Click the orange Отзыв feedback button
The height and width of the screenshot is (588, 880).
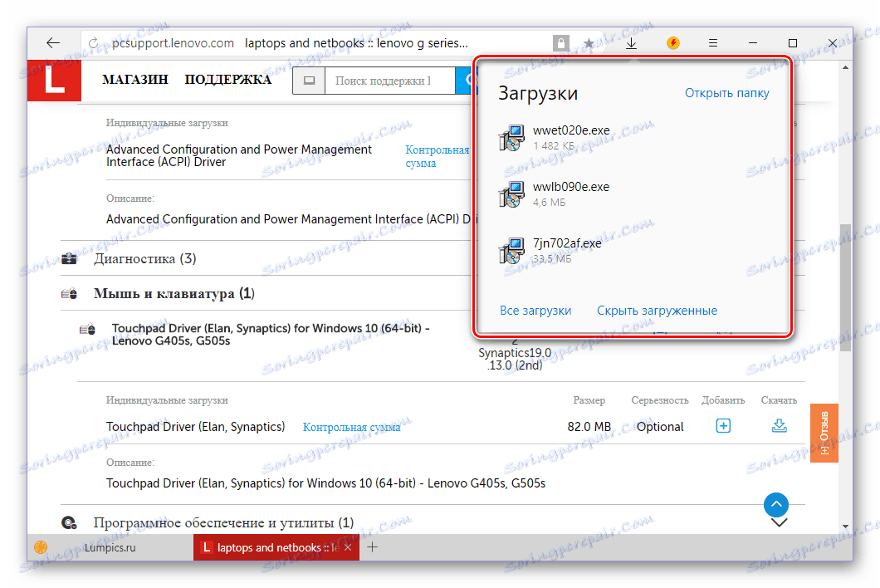[824, 433]
